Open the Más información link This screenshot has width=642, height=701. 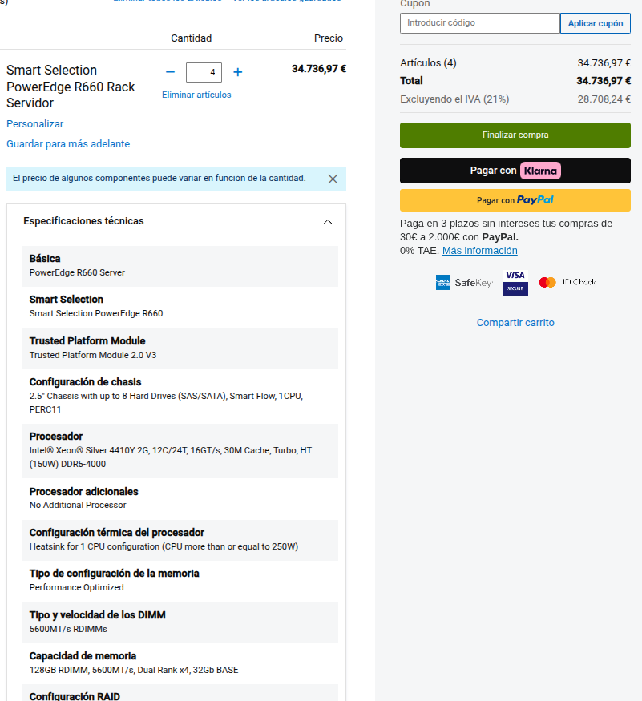click(479, 251)
